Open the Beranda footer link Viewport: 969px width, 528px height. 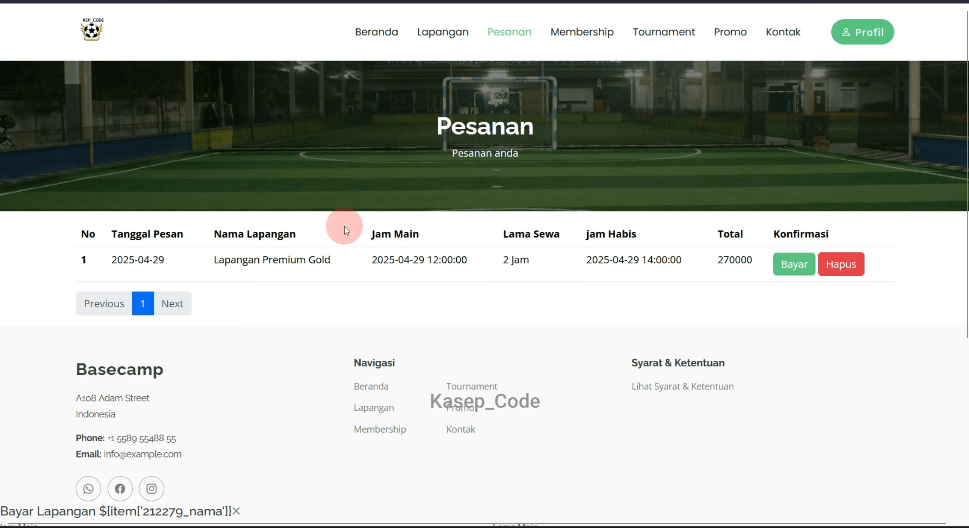coord(371,386)
